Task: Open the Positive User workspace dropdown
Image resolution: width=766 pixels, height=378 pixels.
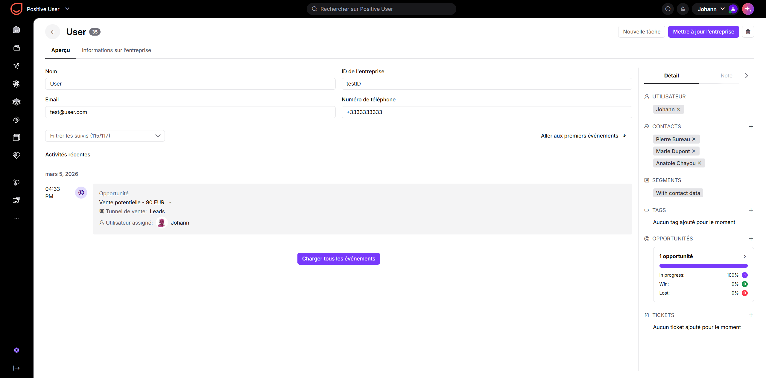Action: [x=67, y=9]
